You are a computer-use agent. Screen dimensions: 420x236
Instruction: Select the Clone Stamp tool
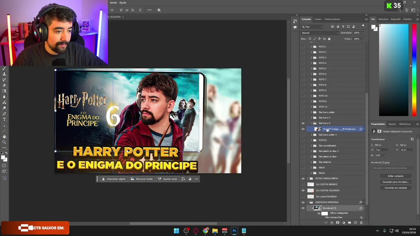pos(4,74)
